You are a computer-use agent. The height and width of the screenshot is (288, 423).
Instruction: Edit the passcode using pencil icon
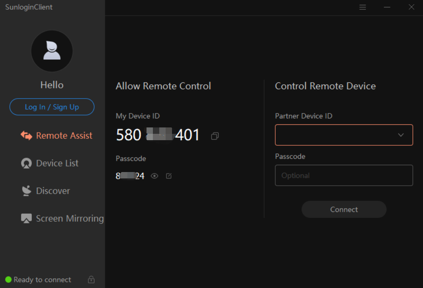[x=169, y=176]
